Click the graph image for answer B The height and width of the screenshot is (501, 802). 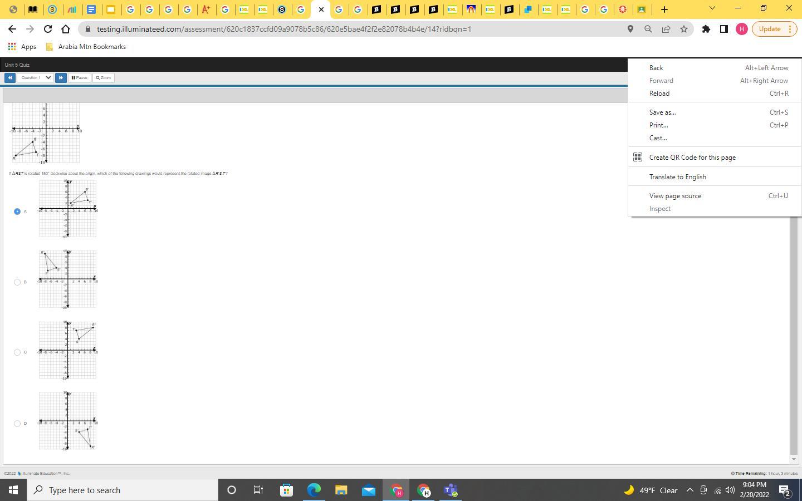coord(67,279)
